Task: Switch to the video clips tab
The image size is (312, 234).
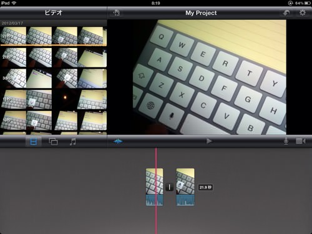Action: pyautogui.click(x=34, y=142)
